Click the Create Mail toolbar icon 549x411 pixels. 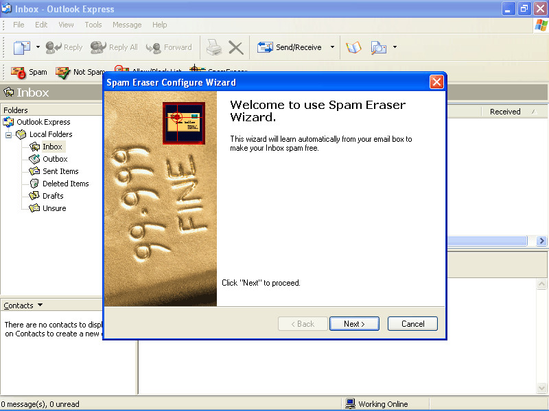(x=22, y=47)
